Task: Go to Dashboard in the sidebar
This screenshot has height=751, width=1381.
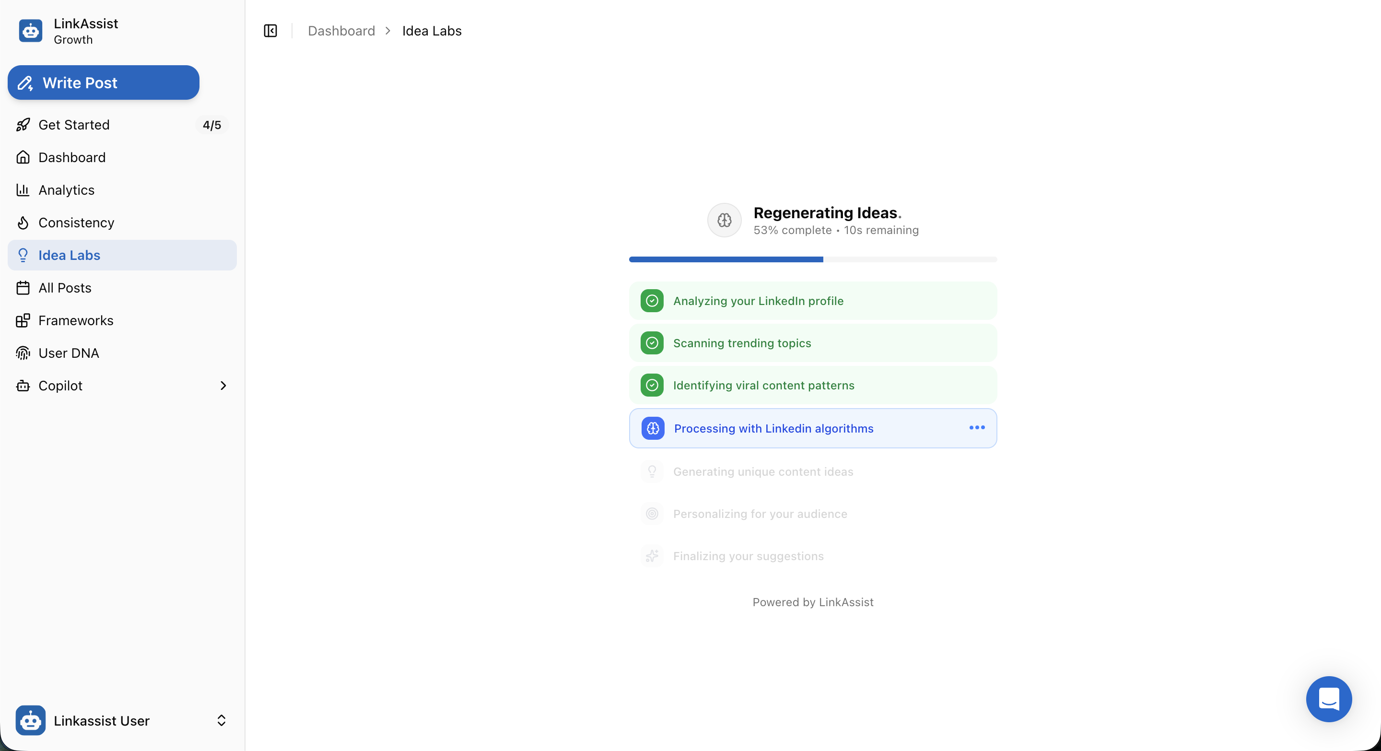Action: tap(122, 158)
